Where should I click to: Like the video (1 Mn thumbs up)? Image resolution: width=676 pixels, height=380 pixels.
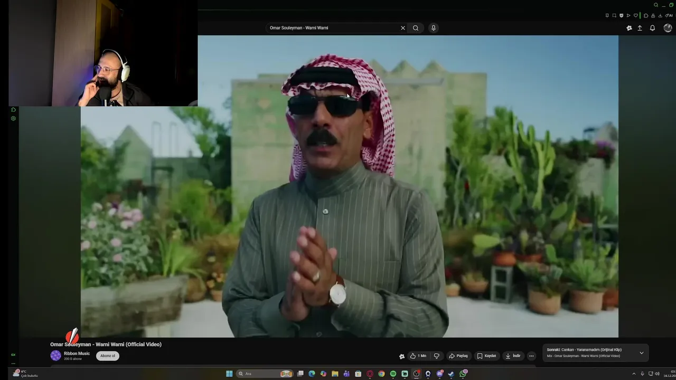coord(418,356)
